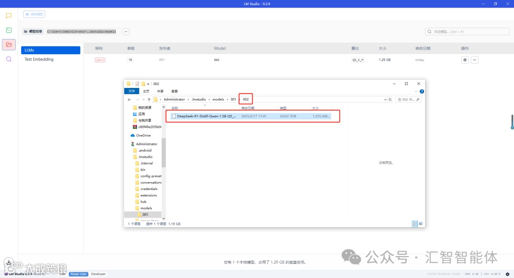The image size is (514, 278).
Task: Open settings gear for model 002 row
Action: [465, 60]
